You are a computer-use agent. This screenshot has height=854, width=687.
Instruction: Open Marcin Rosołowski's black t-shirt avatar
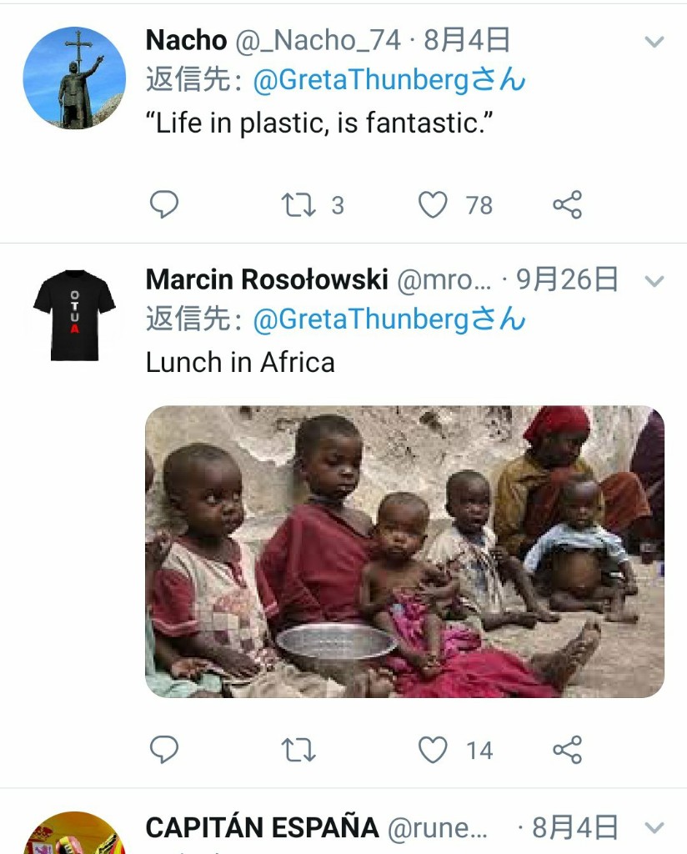(74, 316)
